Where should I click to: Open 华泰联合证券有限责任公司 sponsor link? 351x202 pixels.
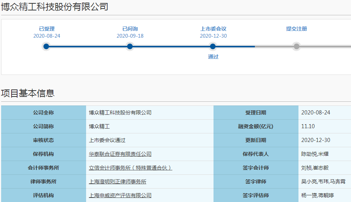pyautogui.click(x=120, y=154)
